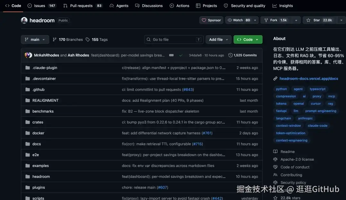Open the Security and quality tab
The image size is (346, 200).
(244, 6)
